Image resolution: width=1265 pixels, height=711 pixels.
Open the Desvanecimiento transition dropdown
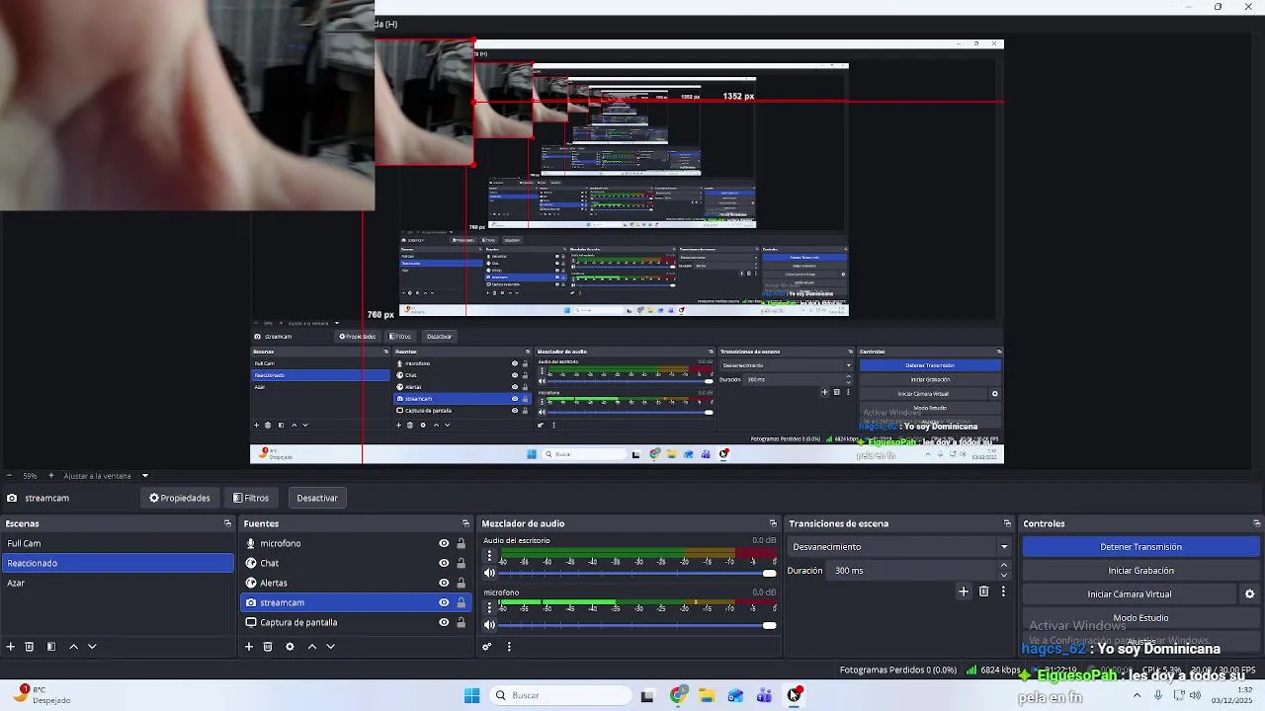pyautogui.click(x=899, y=547)
